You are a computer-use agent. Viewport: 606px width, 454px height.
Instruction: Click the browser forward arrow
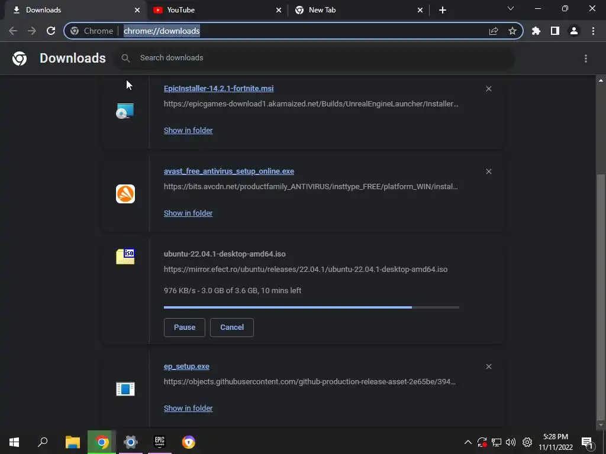32,31
